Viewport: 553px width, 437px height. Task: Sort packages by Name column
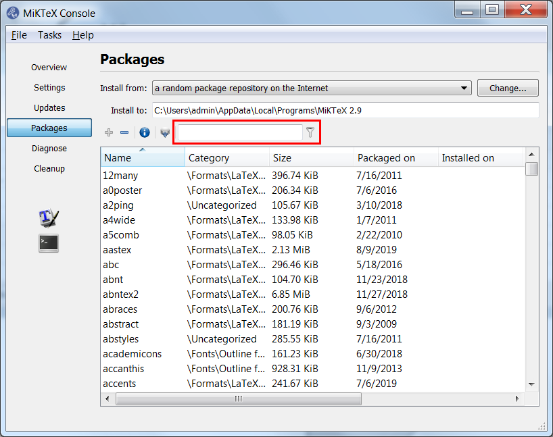point(143,157)
